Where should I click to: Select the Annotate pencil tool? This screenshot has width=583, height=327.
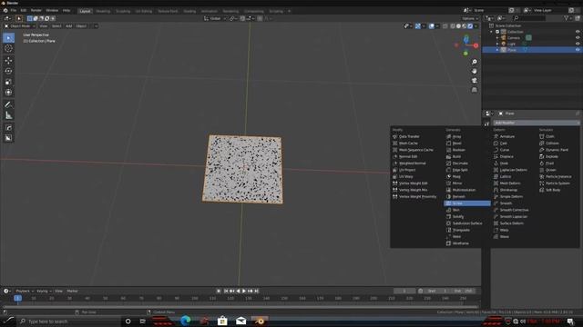tap(8, 104)
